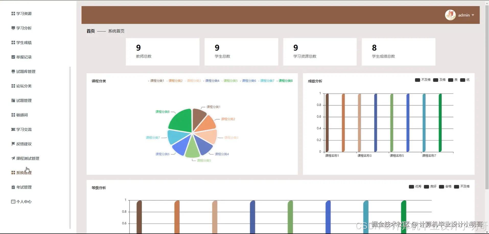This screenshot has height=234, width=489.
Task: Click the main page vertical scrollbar
Action: point(487,97)
